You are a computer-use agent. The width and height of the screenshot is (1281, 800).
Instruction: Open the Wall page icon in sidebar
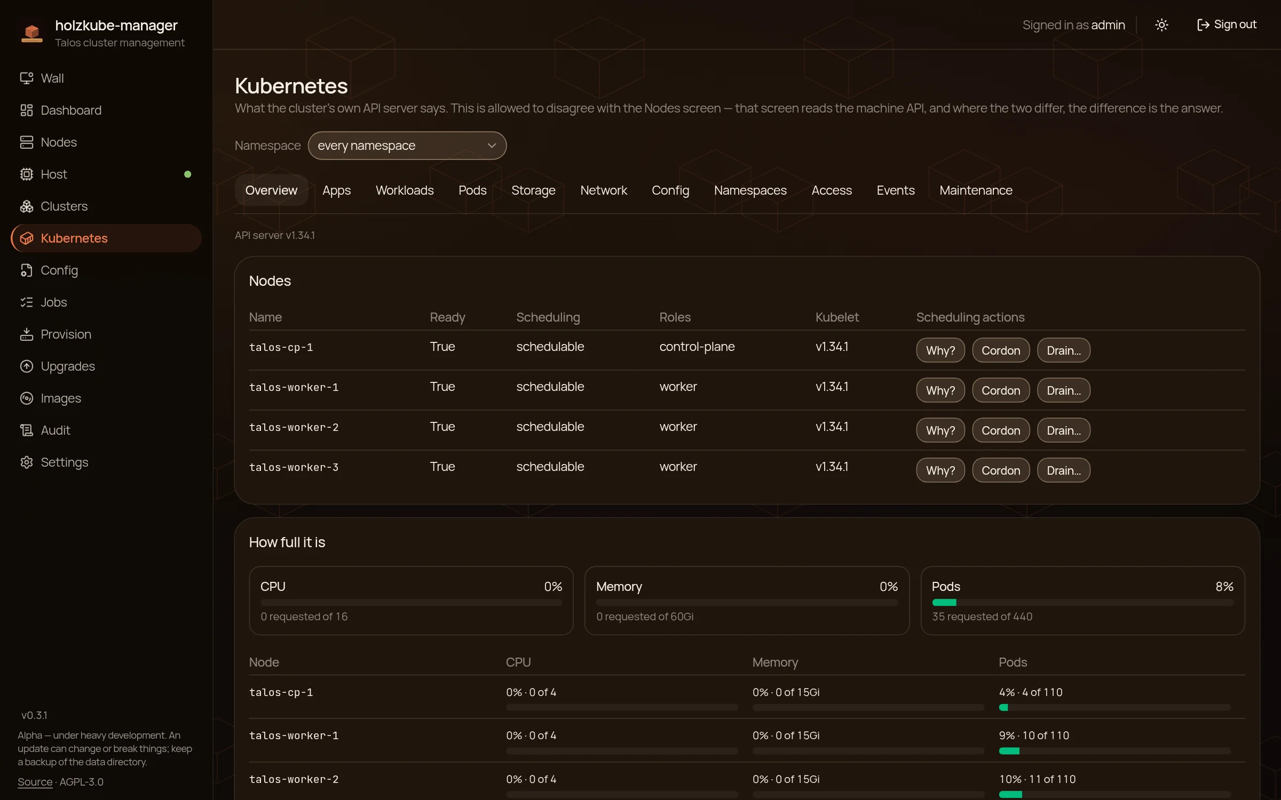pyautogui.click(x=27, y=78)
